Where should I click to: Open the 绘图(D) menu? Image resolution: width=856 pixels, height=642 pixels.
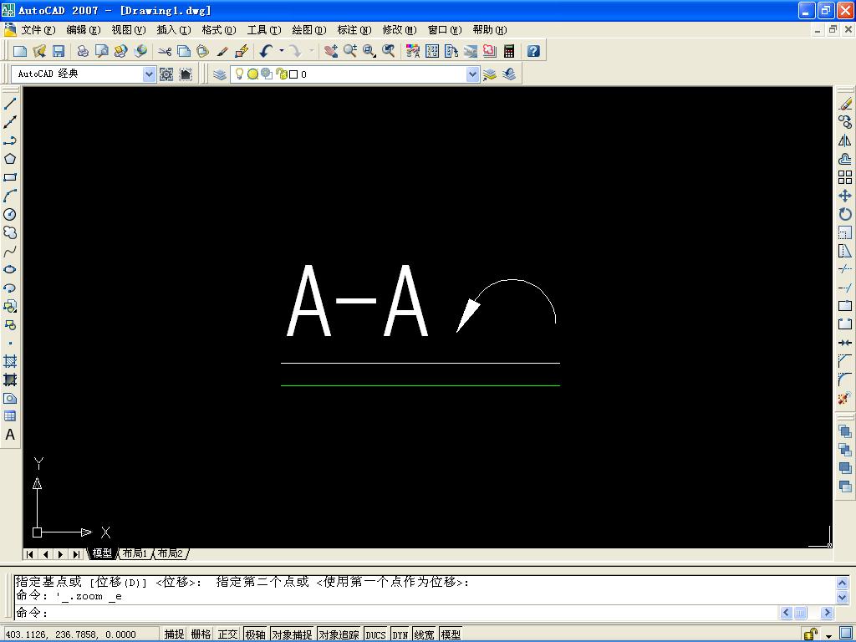point(309,30)
